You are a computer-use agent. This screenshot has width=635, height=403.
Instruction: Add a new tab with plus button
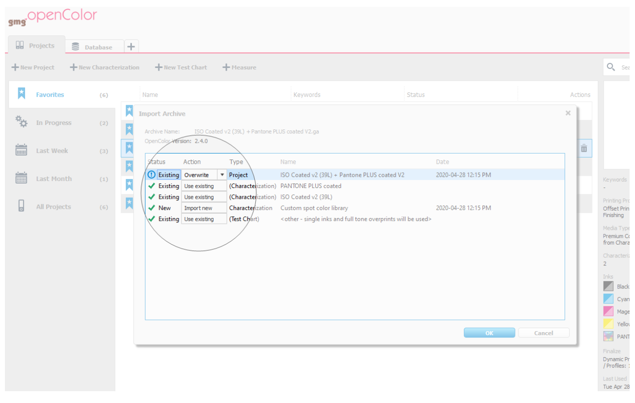131,47
